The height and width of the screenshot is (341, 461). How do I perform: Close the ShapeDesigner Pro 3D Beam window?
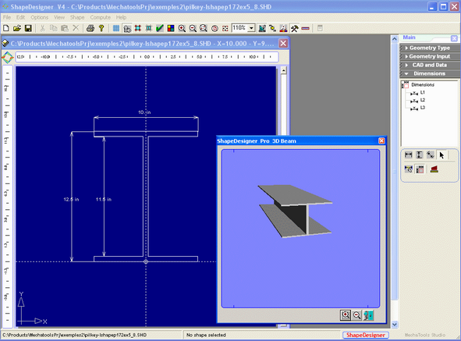(x=381, y=141)
